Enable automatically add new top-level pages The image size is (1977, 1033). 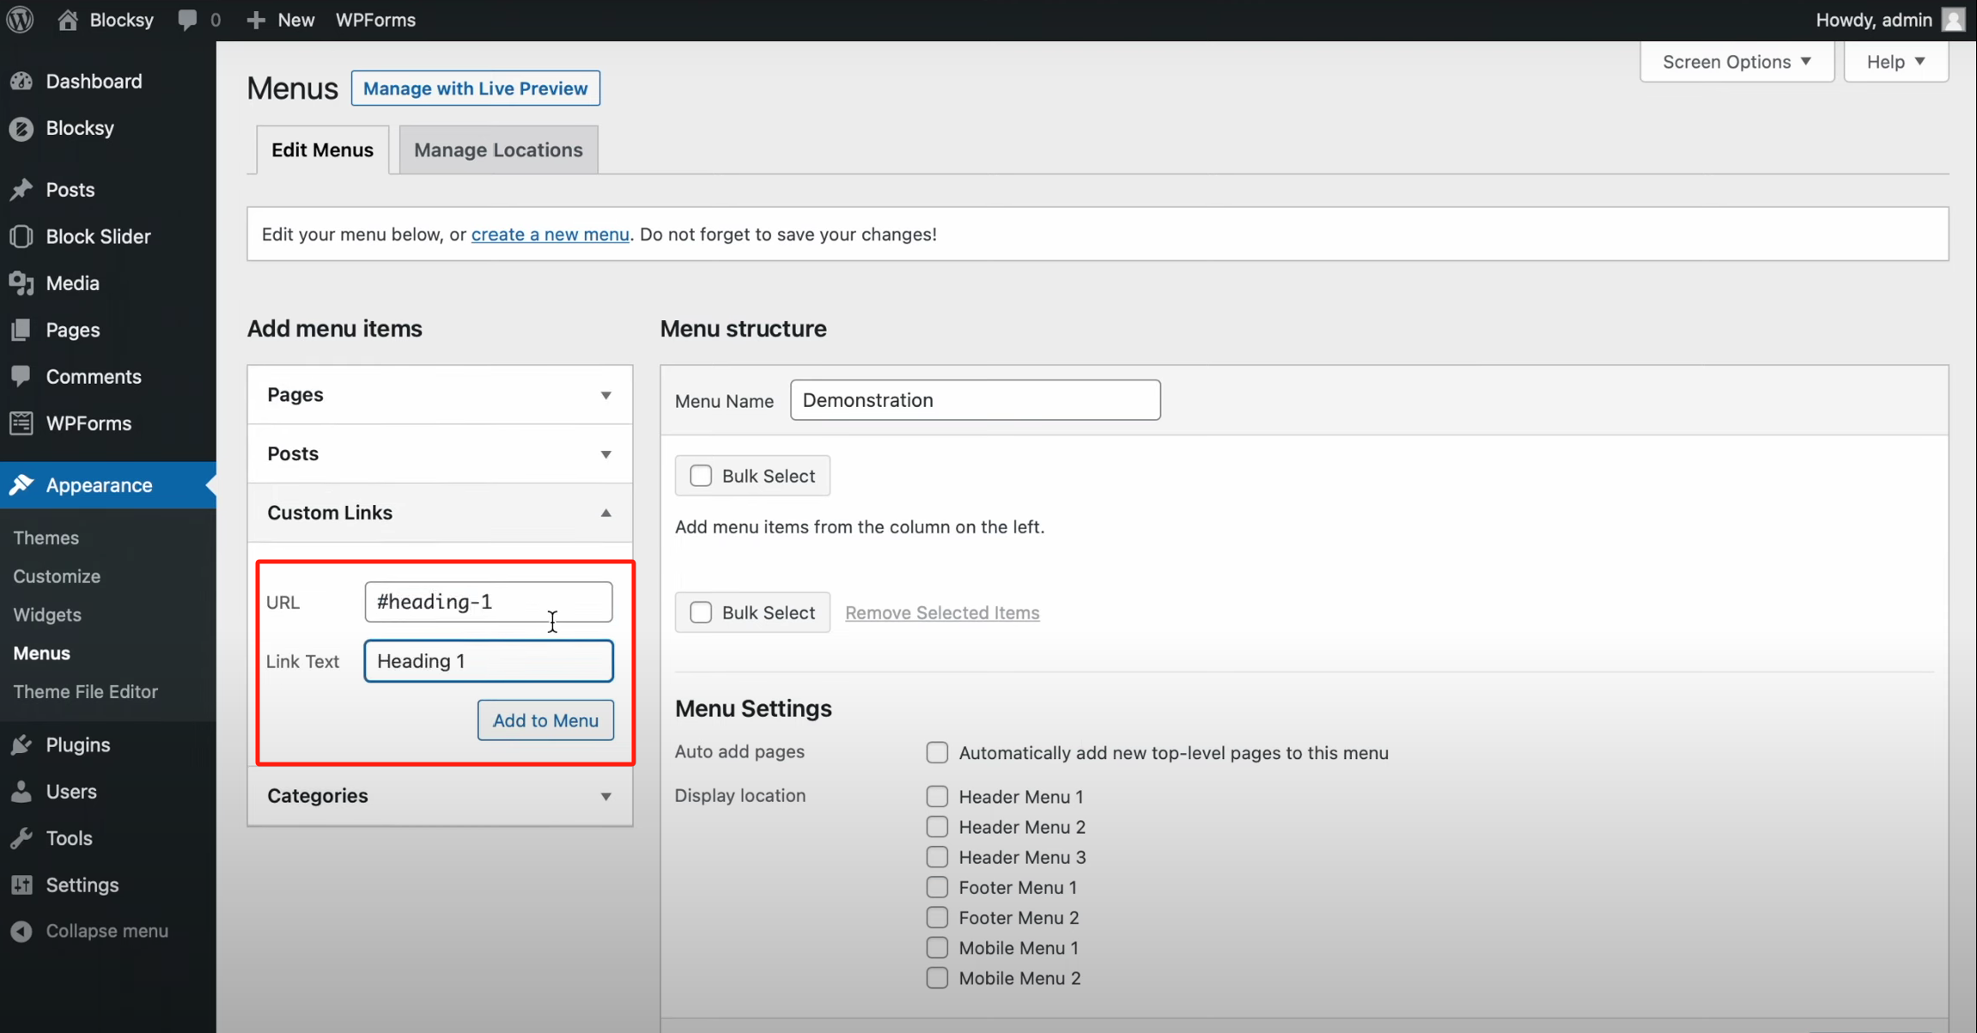937,752
